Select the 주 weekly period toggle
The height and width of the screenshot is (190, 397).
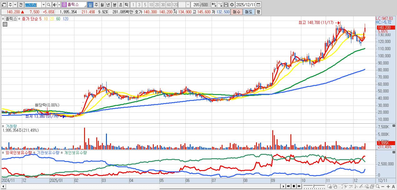(96, 5)
